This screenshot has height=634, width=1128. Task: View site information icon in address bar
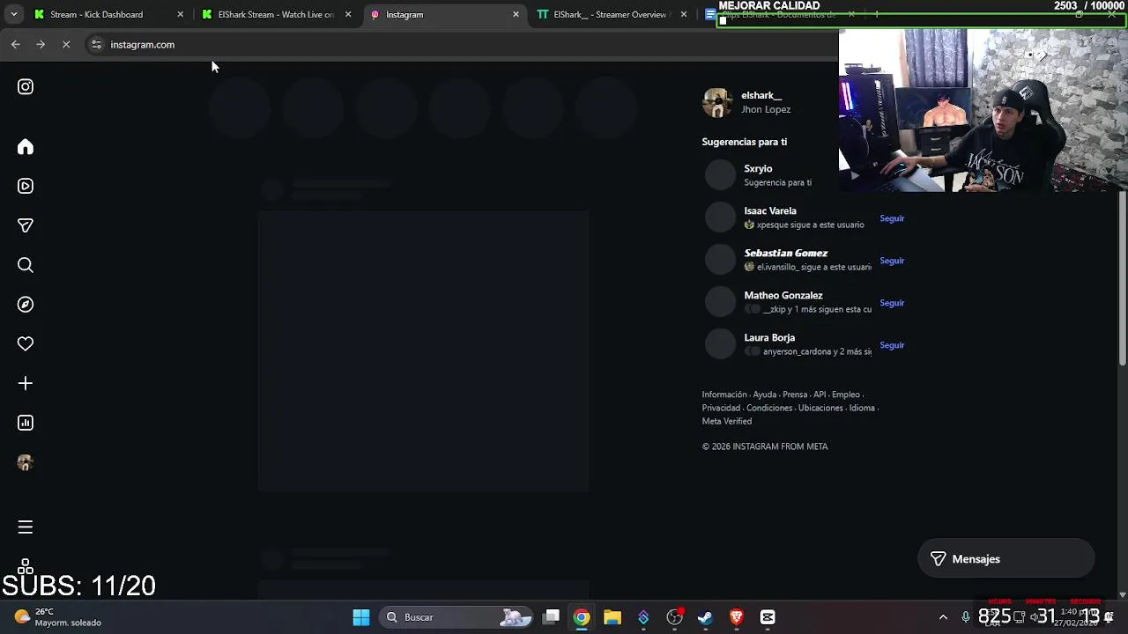96,44
